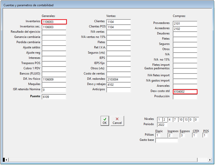This screenshot has width=215, height=165.
Task: Edit the Clientes POS field
Action: [x=119, y=27]
